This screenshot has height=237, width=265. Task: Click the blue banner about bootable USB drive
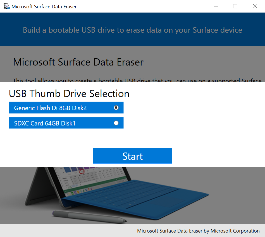[132, 30]
